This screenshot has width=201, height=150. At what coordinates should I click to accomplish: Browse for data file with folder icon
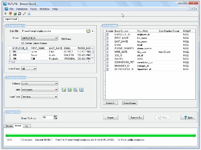click(88, 31)
